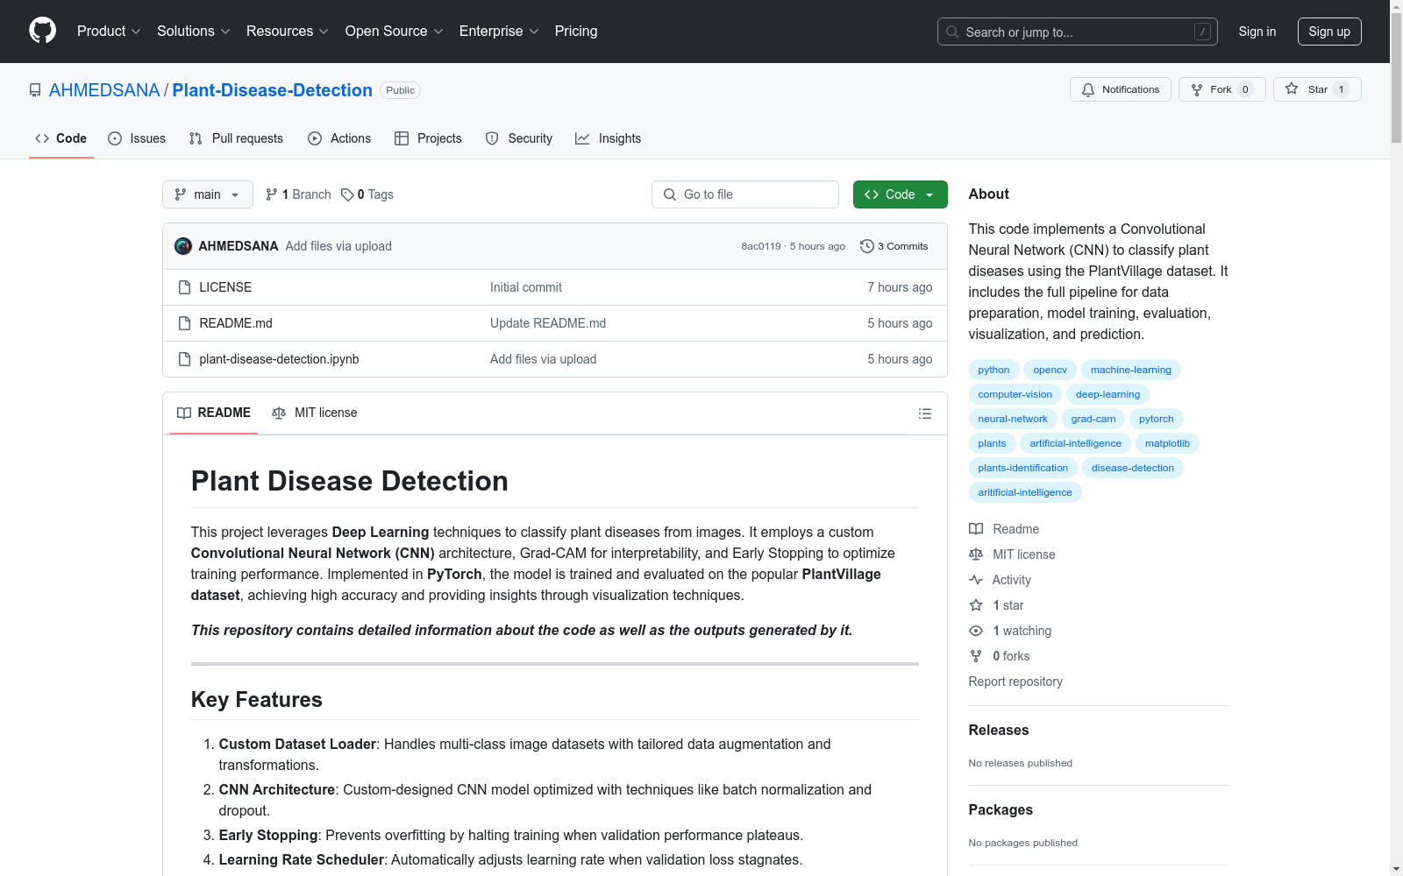
Task: Expand the Enterprise menu
Action: coord(499,31)
